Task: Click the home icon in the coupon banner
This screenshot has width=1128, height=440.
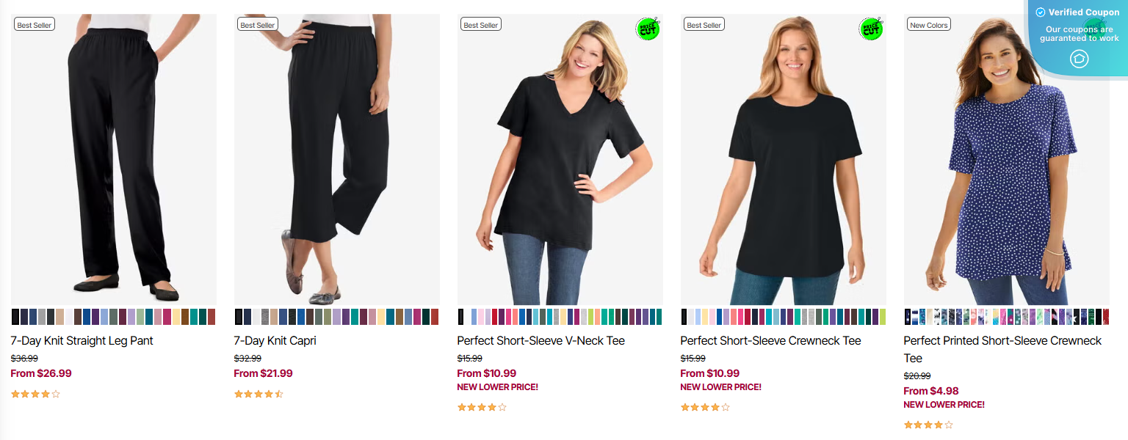Action: (1079, 59)
